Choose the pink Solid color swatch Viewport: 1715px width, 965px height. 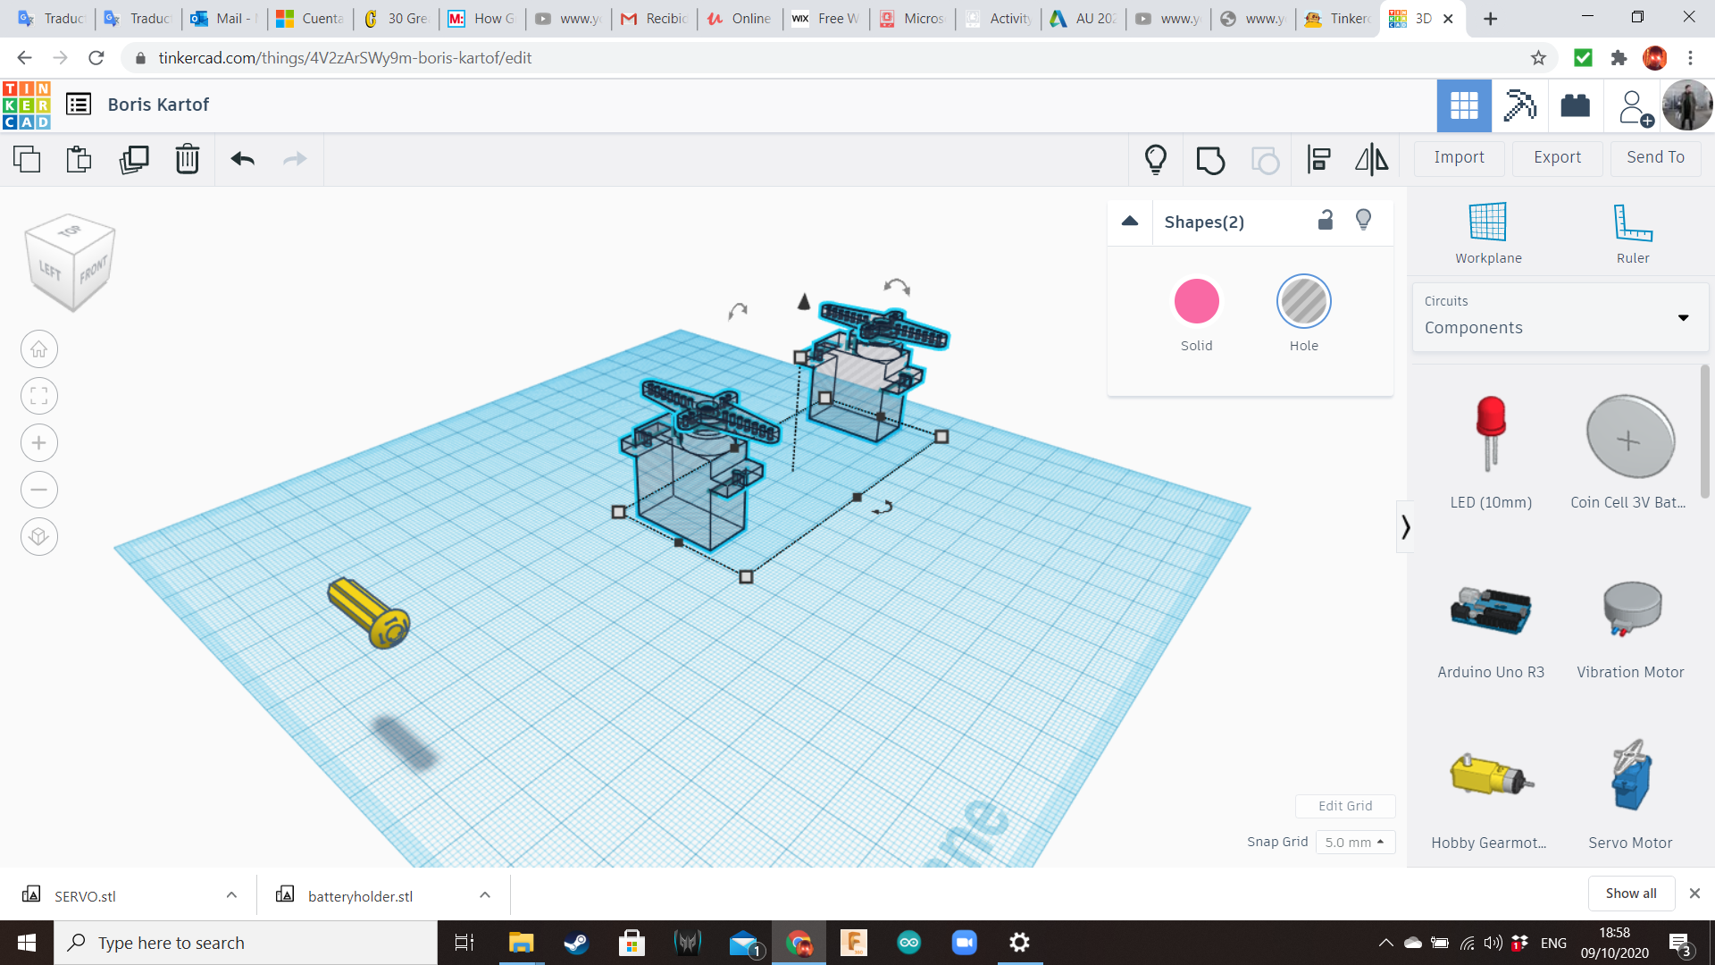(1196, 302)
